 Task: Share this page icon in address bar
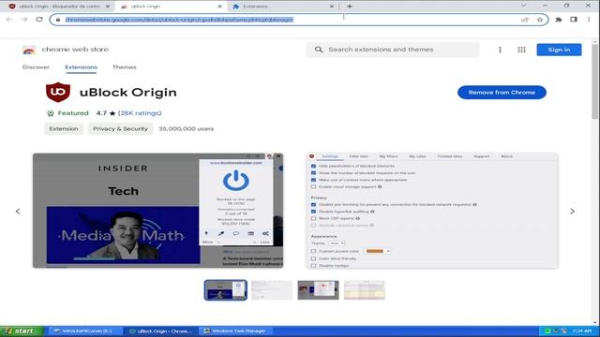tap(525, 20)
